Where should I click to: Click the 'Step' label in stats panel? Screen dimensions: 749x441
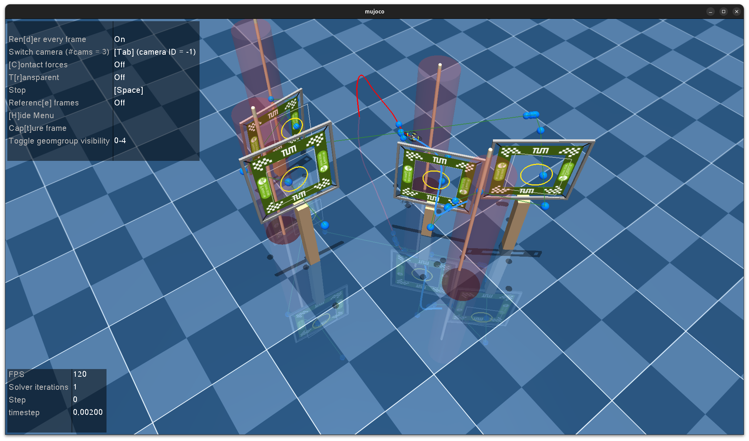pos(17,400)
